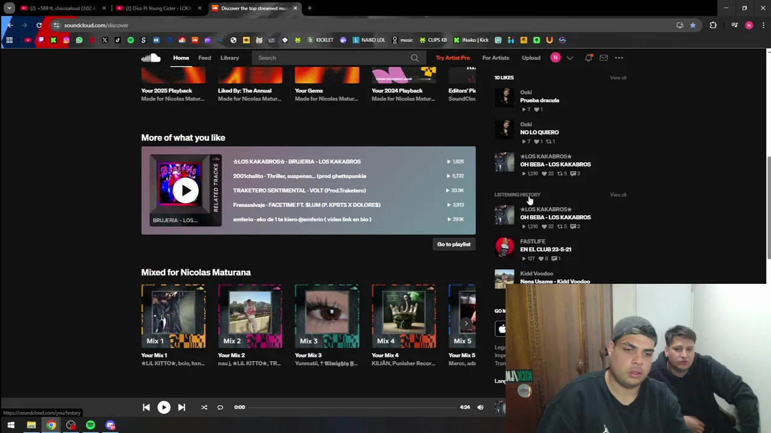
Task: Open a new browser tab
Action: (310, 8)
